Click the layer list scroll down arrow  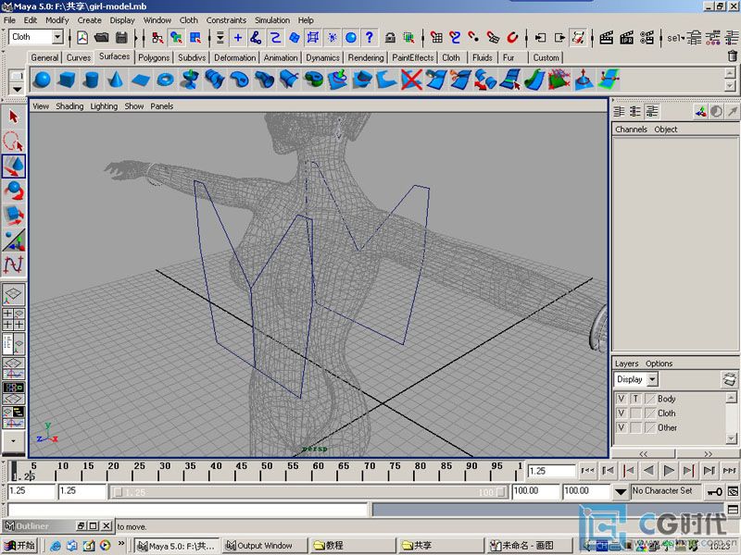(x=731, y=438)
